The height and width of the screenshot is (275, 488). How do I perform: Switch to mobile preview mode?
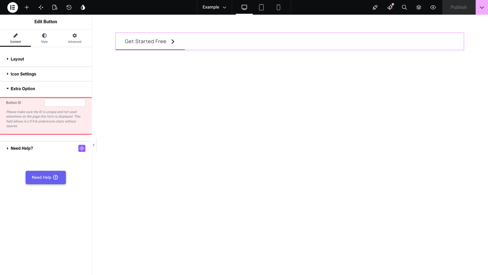point(279,7)
